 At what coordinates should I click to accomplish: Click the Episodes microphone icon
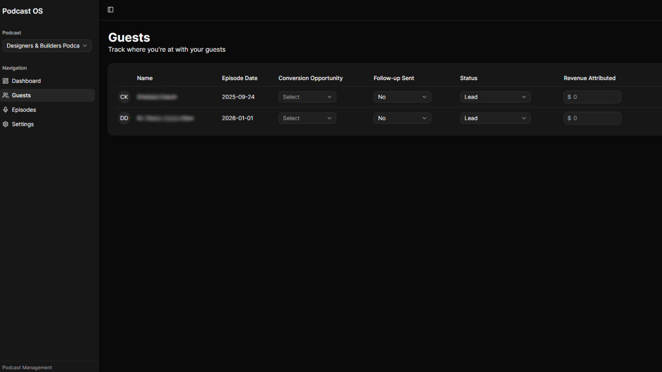pos(6,109)
